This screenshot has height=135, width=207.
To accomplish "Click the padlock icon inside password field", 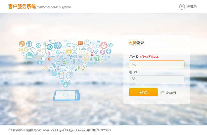I will click(134, 79).
